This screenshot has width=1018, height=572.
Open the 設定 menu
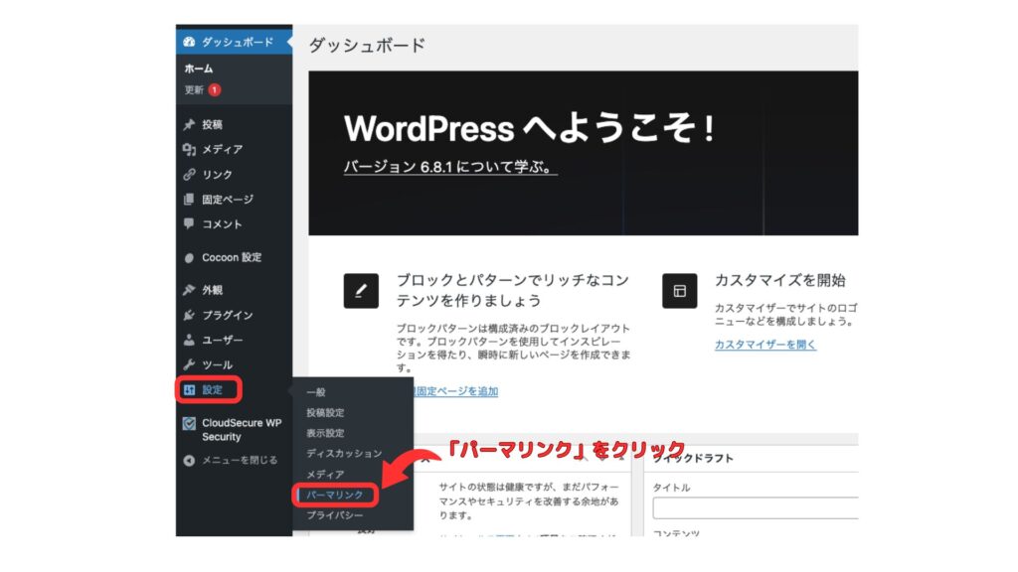pos(213,389)
